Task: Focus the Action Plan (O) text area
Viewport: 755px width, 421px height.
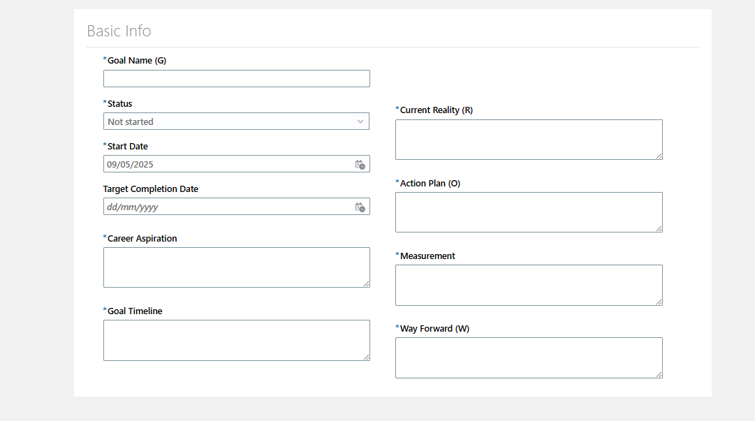Action: 529,212
